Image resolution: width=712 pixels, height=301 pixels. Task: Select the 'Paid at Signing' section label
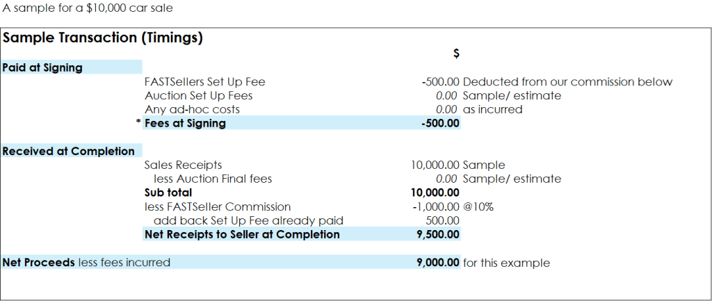42,67
